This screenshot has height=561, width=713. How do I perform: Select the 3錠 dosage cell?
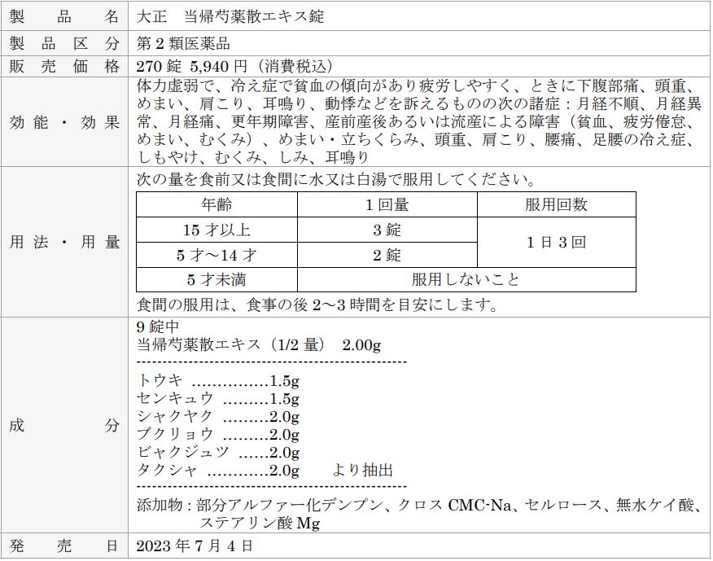pos(387,230)
